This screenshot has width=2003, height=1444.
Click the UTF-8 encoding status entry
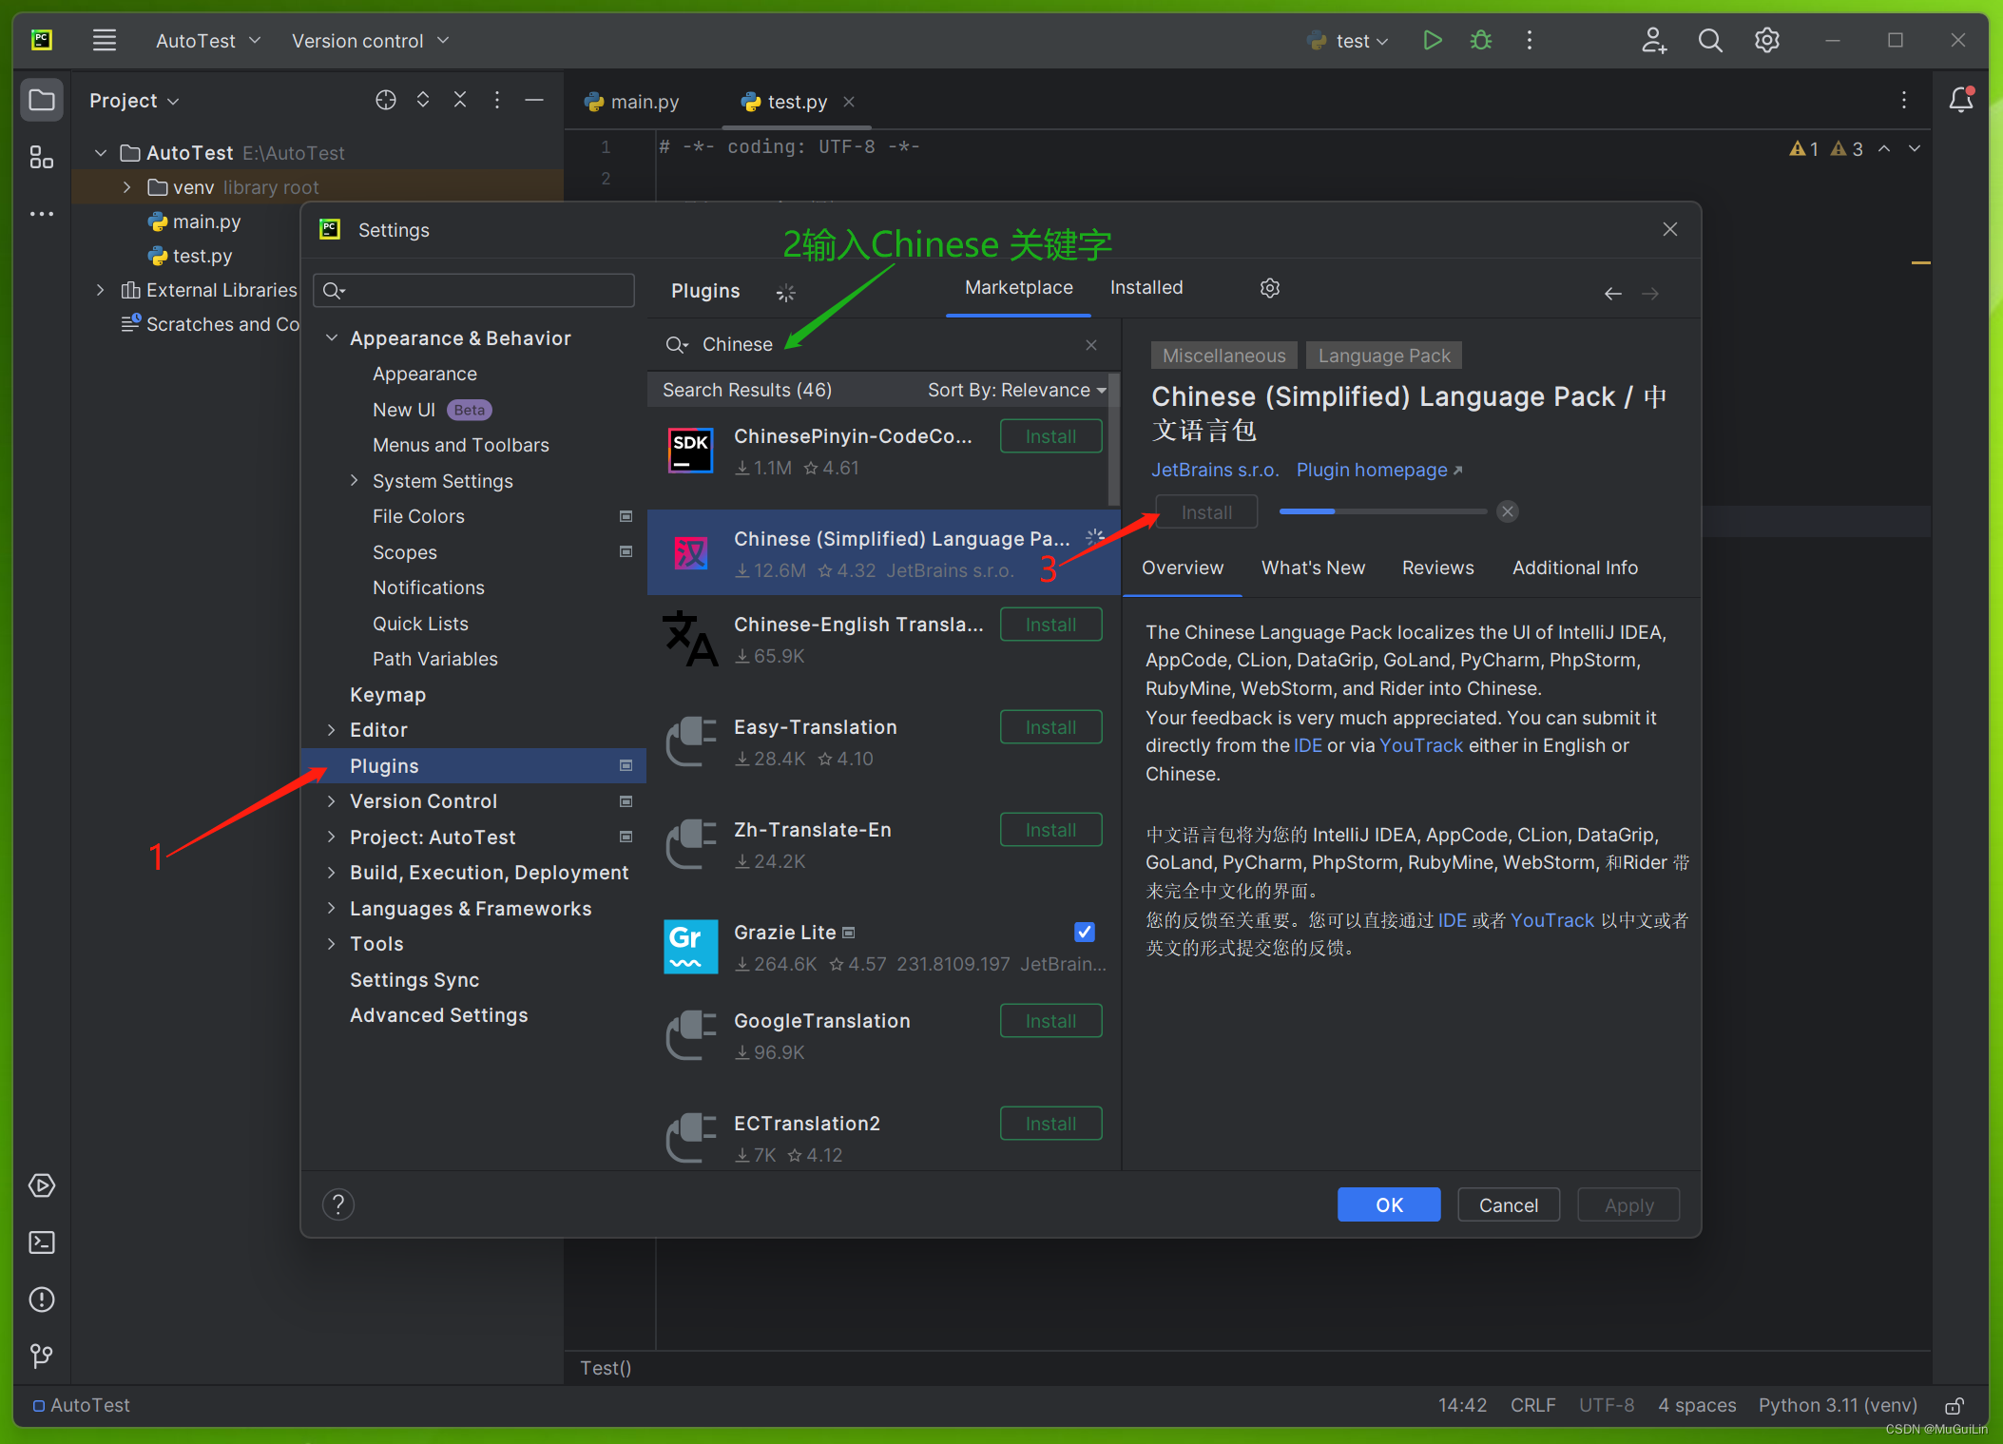[1607, 1405]
